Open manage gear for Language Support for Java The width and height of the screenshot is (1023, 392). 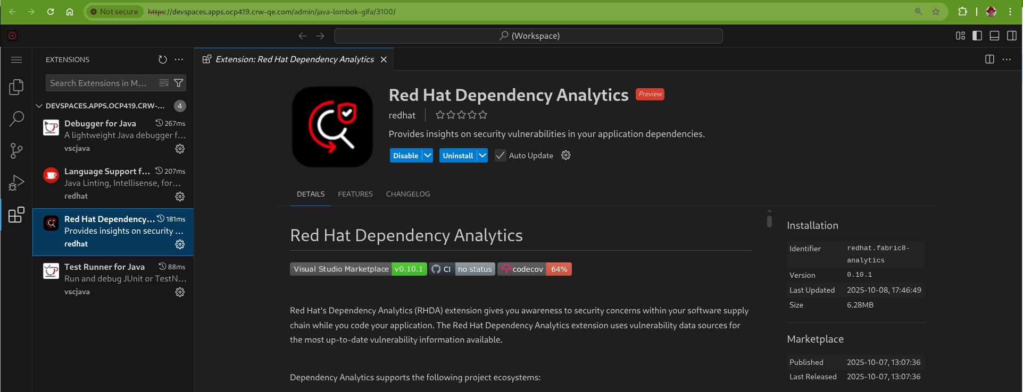tap(180, 197)
